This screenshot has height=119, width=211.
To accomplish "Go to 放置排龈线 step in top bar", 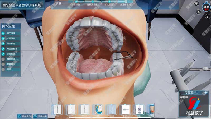I will pos(126,4).
